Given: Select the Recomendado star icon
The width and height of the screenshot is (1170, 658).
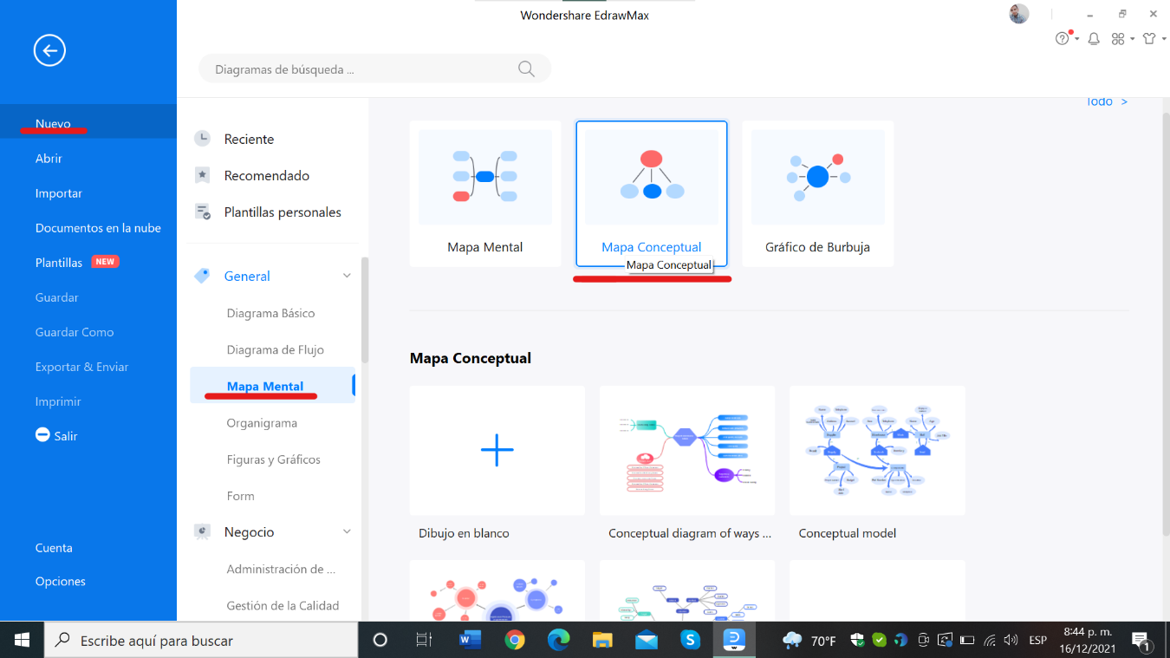Looking at the screenshot, I should pos(202,175).
